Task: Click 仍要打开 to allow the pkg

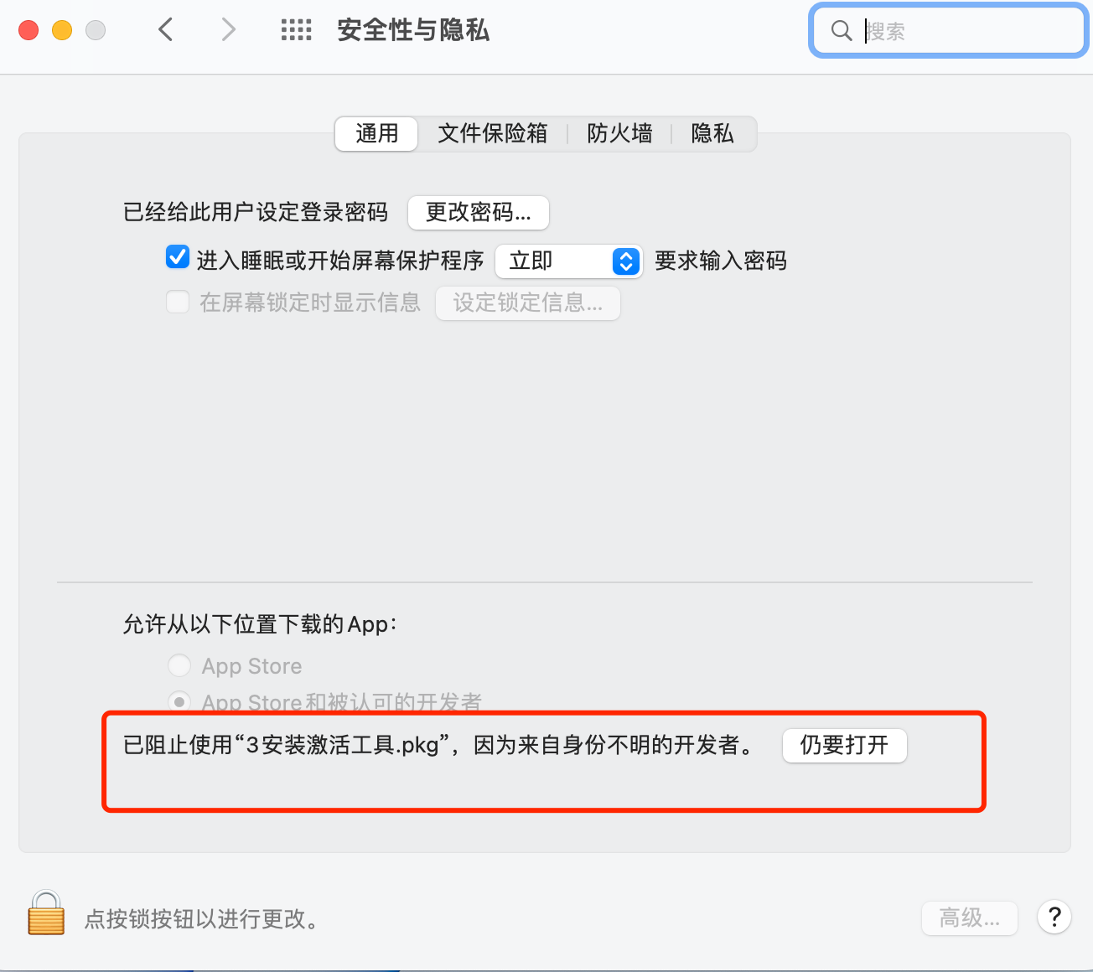Action: pyautogui.click(x=845, y=745)
